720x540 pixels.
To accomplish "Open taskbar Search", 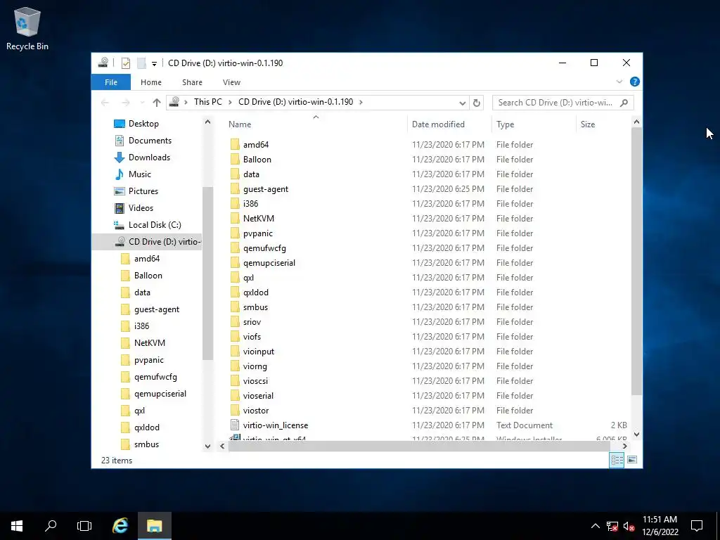I will 51,526.
